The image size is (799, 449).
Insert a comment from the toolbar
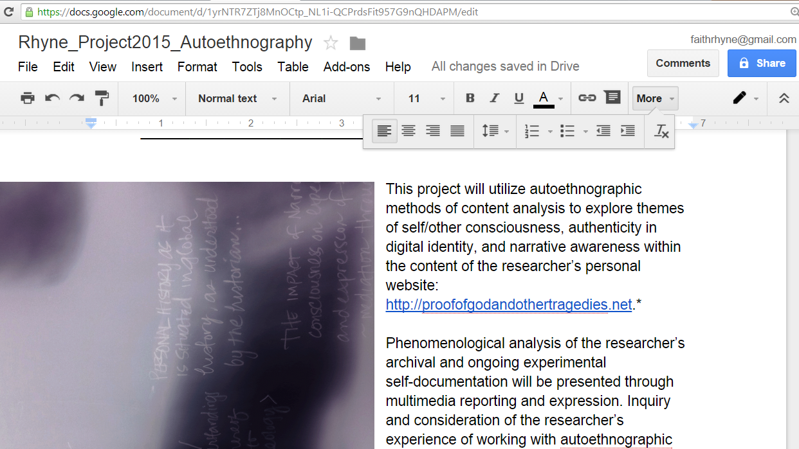click(612, 98)
